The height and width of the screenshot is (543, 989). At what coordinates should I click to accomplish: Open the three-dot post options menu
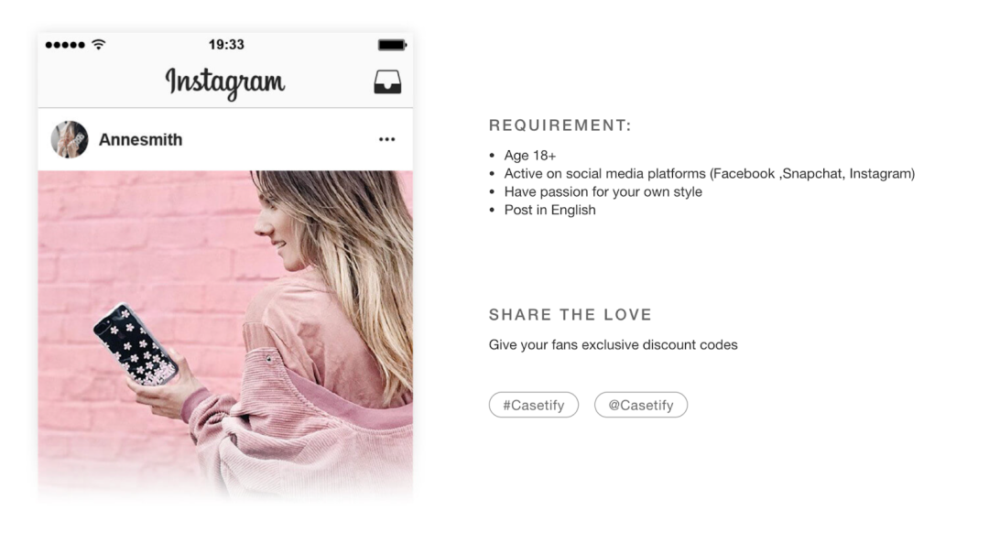(386, 139)
